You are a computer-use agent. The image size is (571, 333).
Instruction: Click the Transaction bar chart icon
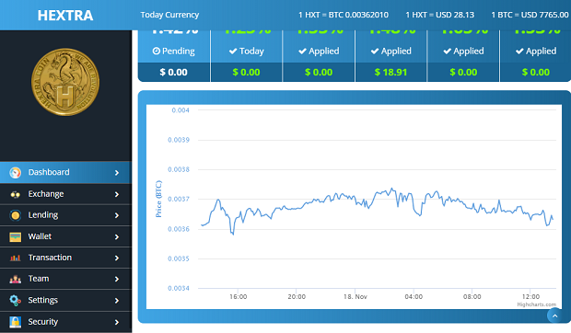tap(16, 258)
